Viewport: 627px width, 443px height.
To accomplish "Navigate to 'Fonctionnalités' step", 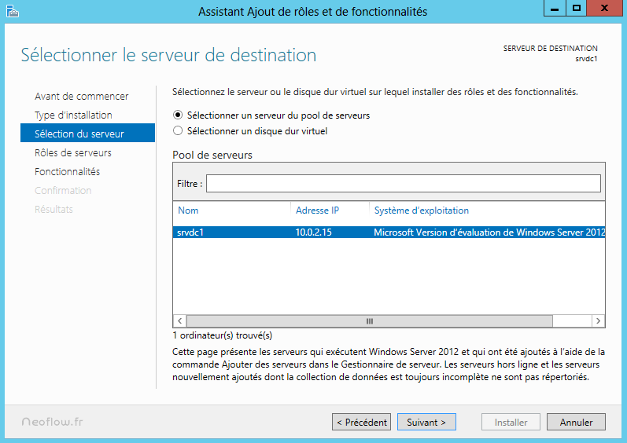I will click(x=67, y=172).
